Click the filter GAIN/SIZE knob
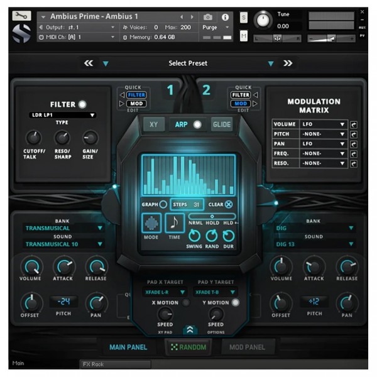 click(90, 138)
